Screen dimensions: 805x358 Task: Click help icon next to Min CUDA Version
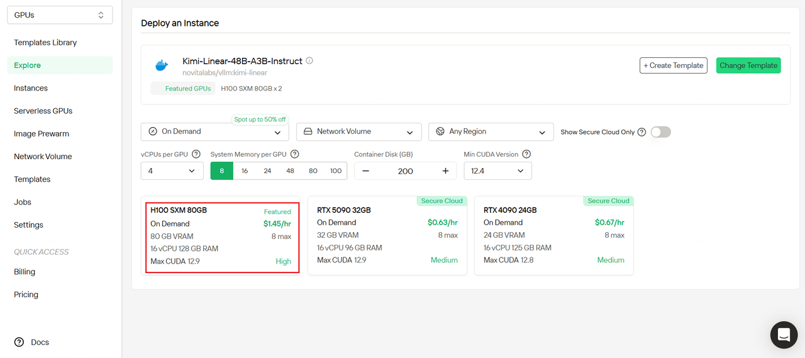(x=526, y=154)
